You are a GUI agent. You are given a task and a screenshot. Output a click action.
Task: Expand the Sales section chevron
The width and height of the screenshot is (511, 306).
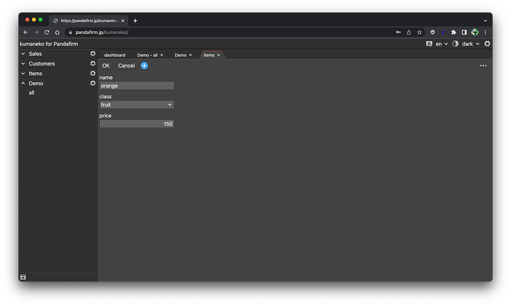(23, 54)
